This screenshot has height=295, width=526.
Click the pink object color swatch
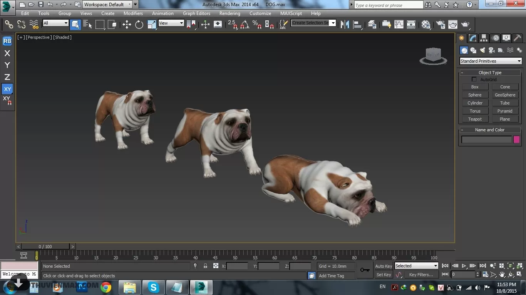(x=516, y=139)
